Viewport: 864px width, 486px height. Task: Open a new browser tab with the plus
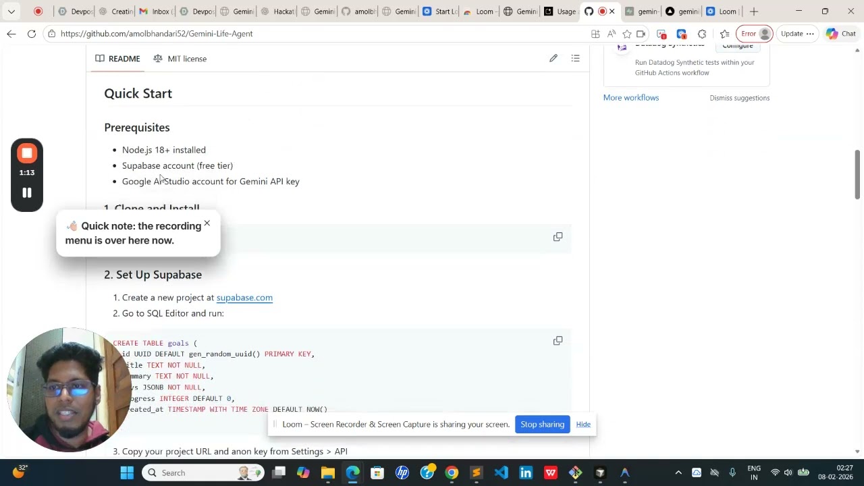tap(754, 11)
